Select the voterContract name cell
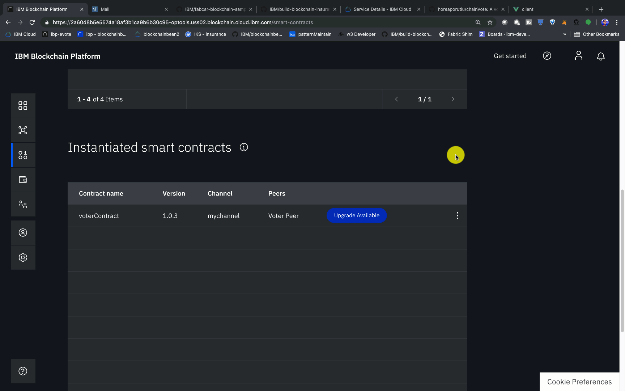The height and width of the screenshot is (391, 625). coord(99,216)
